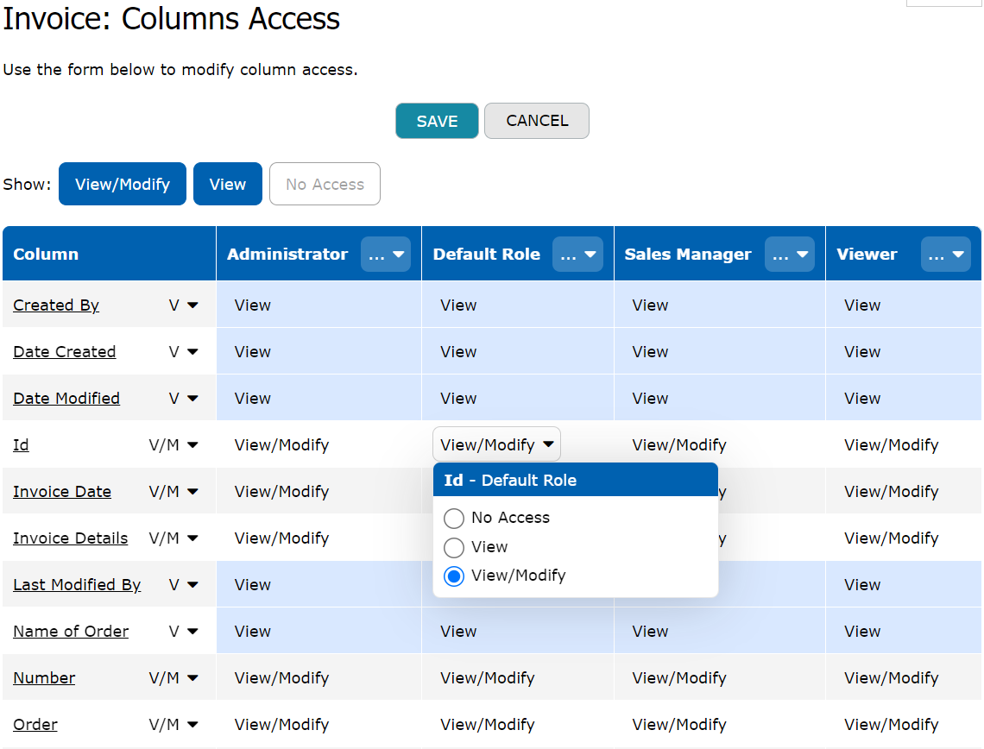
Task: Open the Number column link
Action: pyautogui.click(x=44, y=677)
